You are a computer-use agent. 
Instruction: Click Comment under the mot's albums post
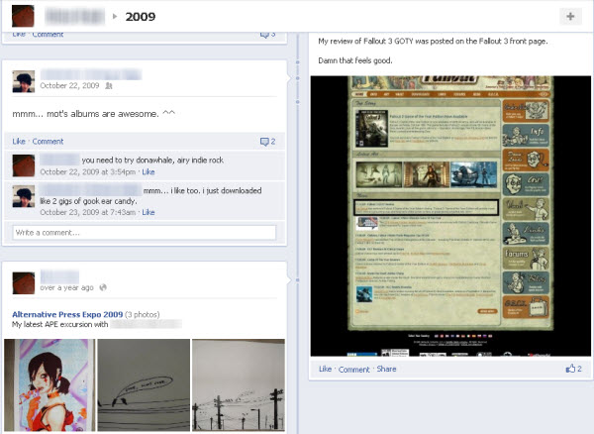pos(48,142)
